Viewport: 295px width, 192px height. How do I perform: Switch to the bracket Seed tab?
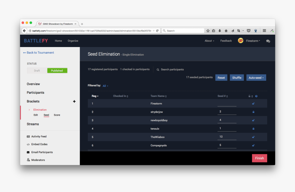[x=46, y=115]
